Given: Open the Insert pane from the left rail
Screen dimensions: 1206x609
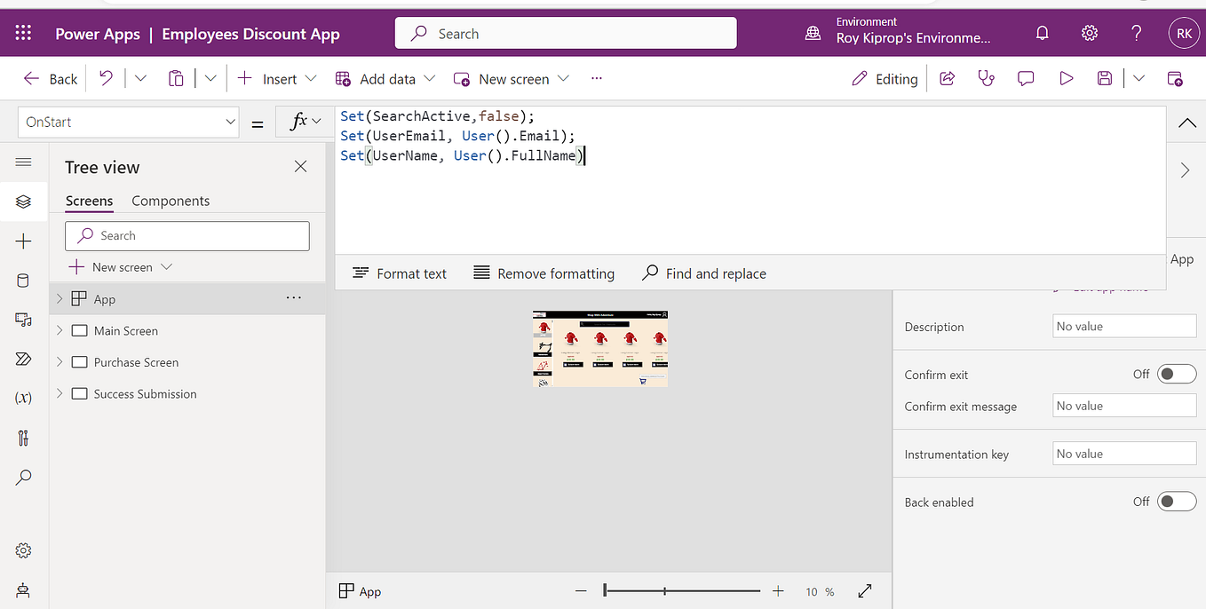Looking at the screenshot, I should [23, 240].
